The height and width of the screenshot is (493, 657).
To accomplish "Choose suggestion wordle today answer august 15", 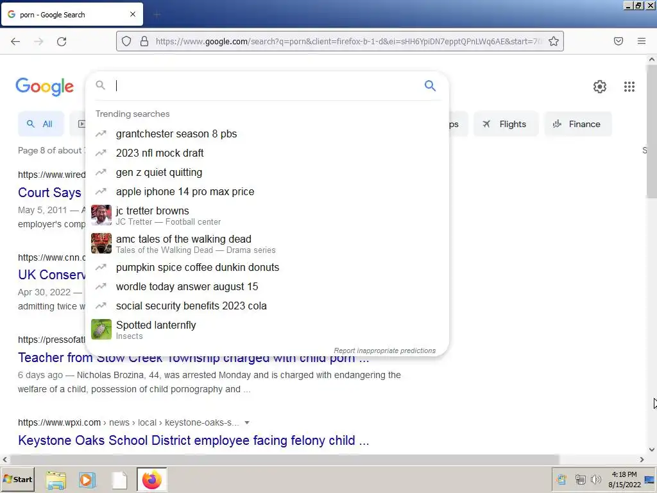I will click(267, 287).
